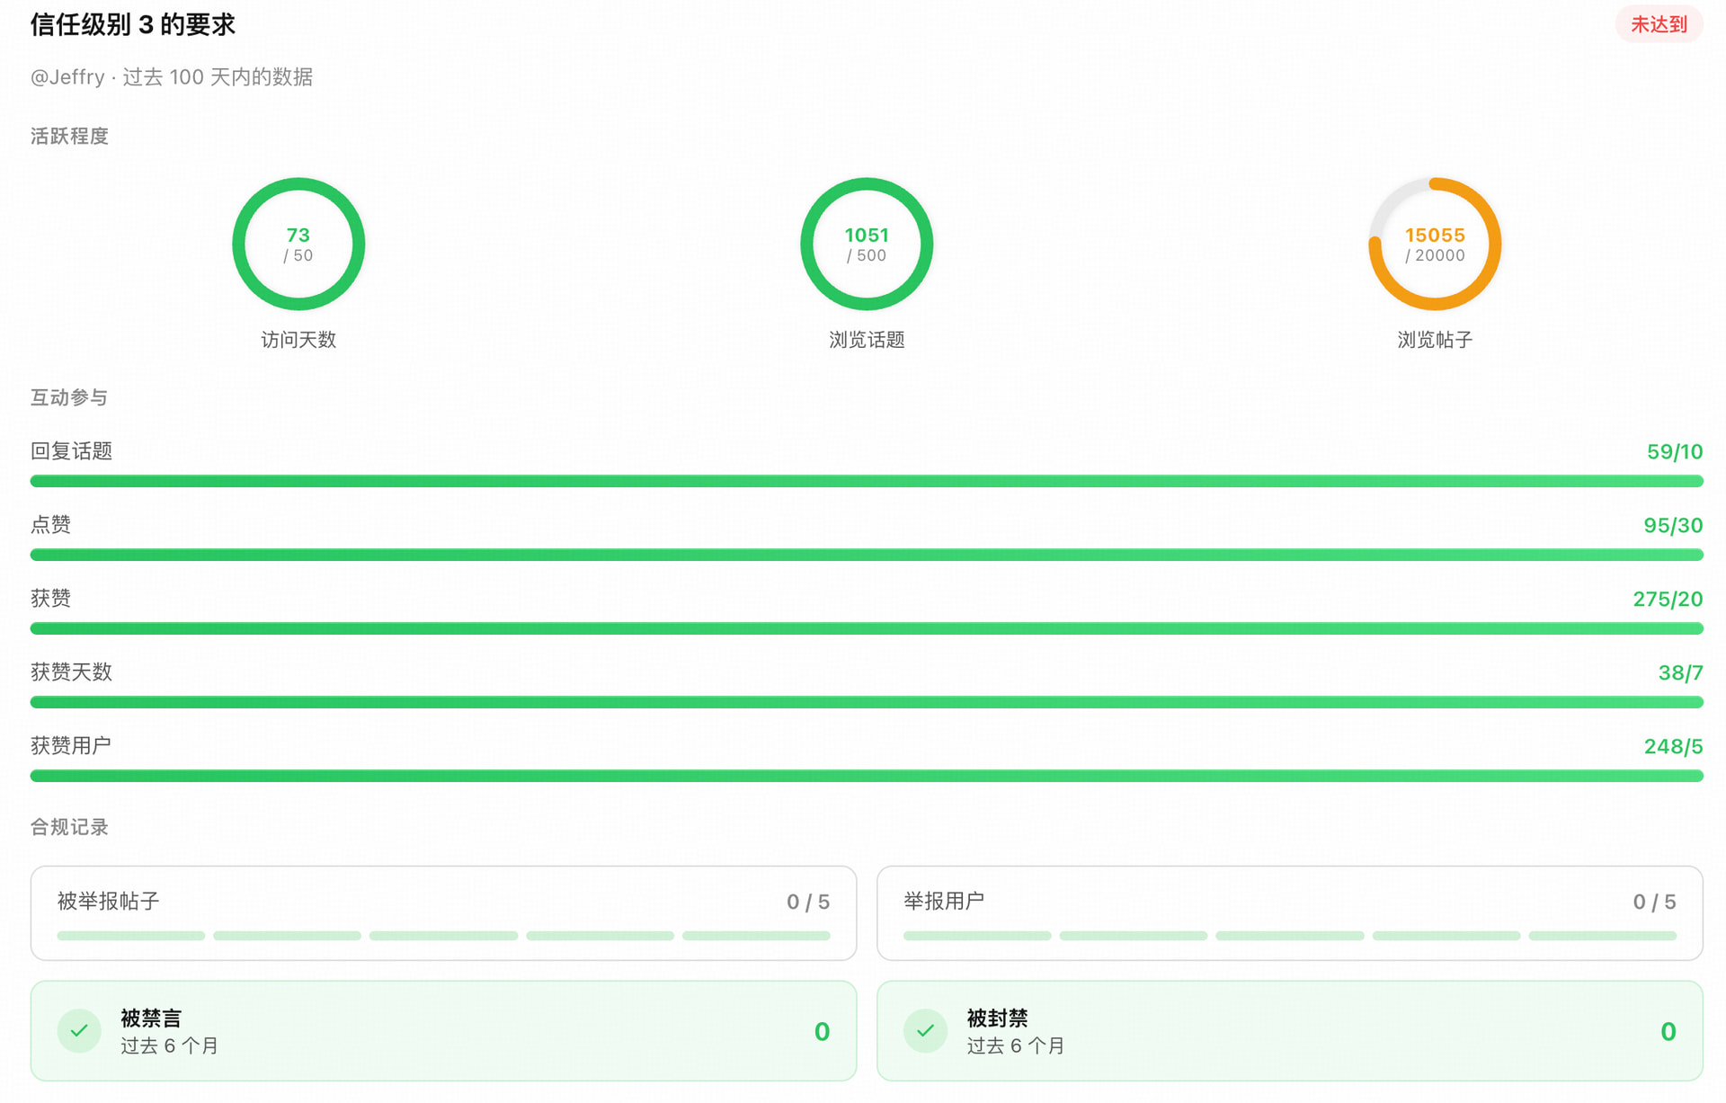Select the 被禁言 compliance card

click(x=443, y=1031)
